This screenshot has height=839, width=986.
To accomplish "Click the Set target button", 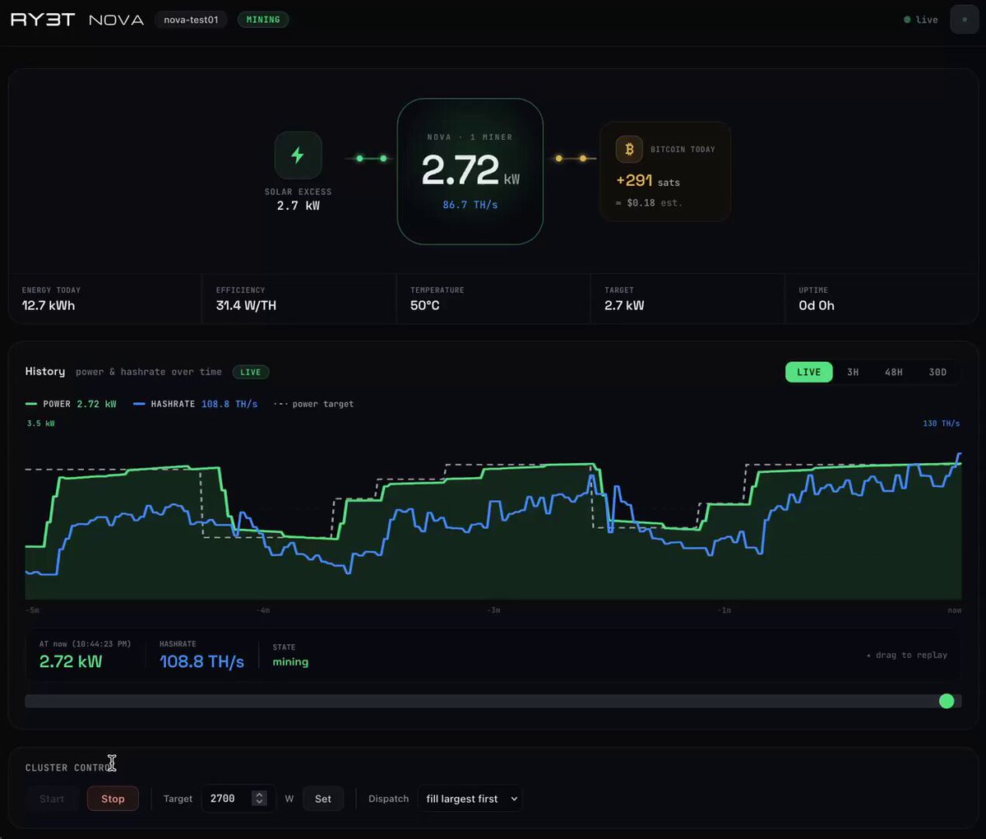I will (x=323, y=799).
